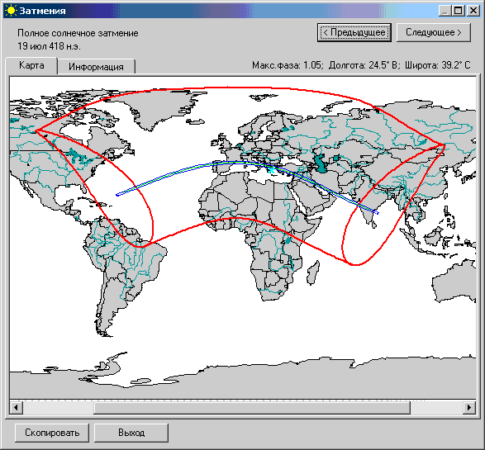The width and height of the screenshot is (485, 450).
Task: Copy the map with Скопировать button
Action: point(52,433)
